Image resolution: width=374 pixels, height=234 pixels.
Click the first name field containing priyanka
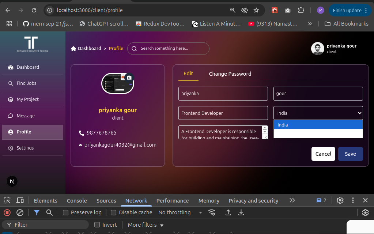223,94
